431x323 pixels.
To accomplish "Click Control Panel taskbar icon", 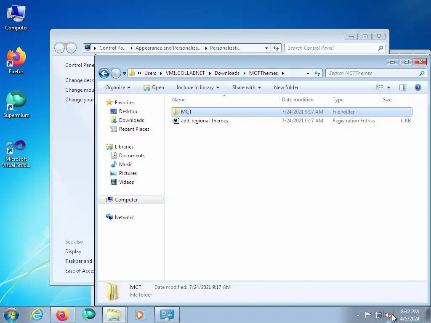I will pyautogui.click(x=167, y=315).
